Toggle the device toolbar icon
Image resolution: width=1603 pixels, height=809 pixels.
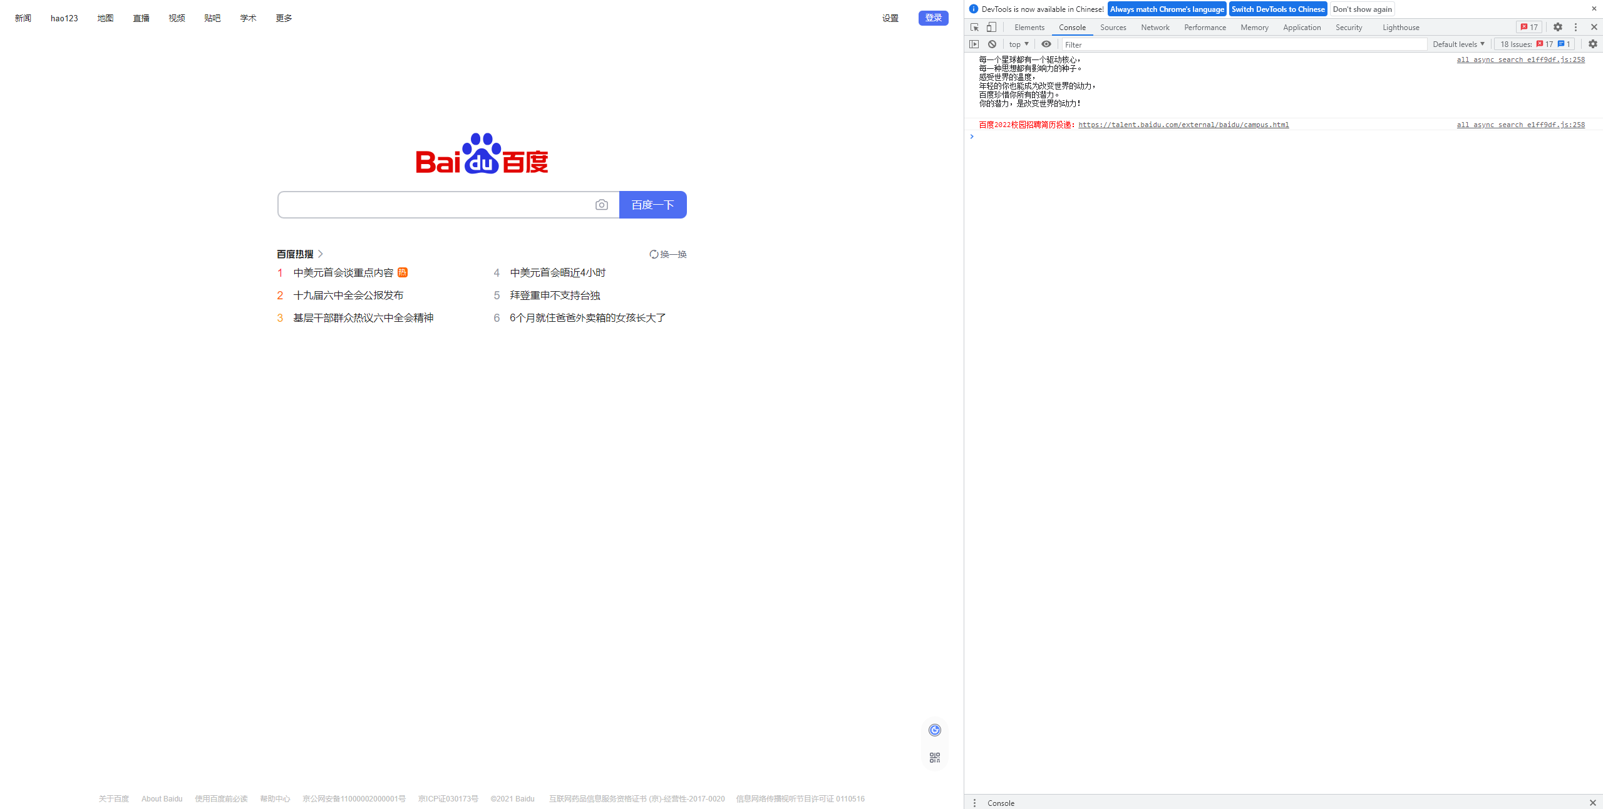(x=991, y=27)
